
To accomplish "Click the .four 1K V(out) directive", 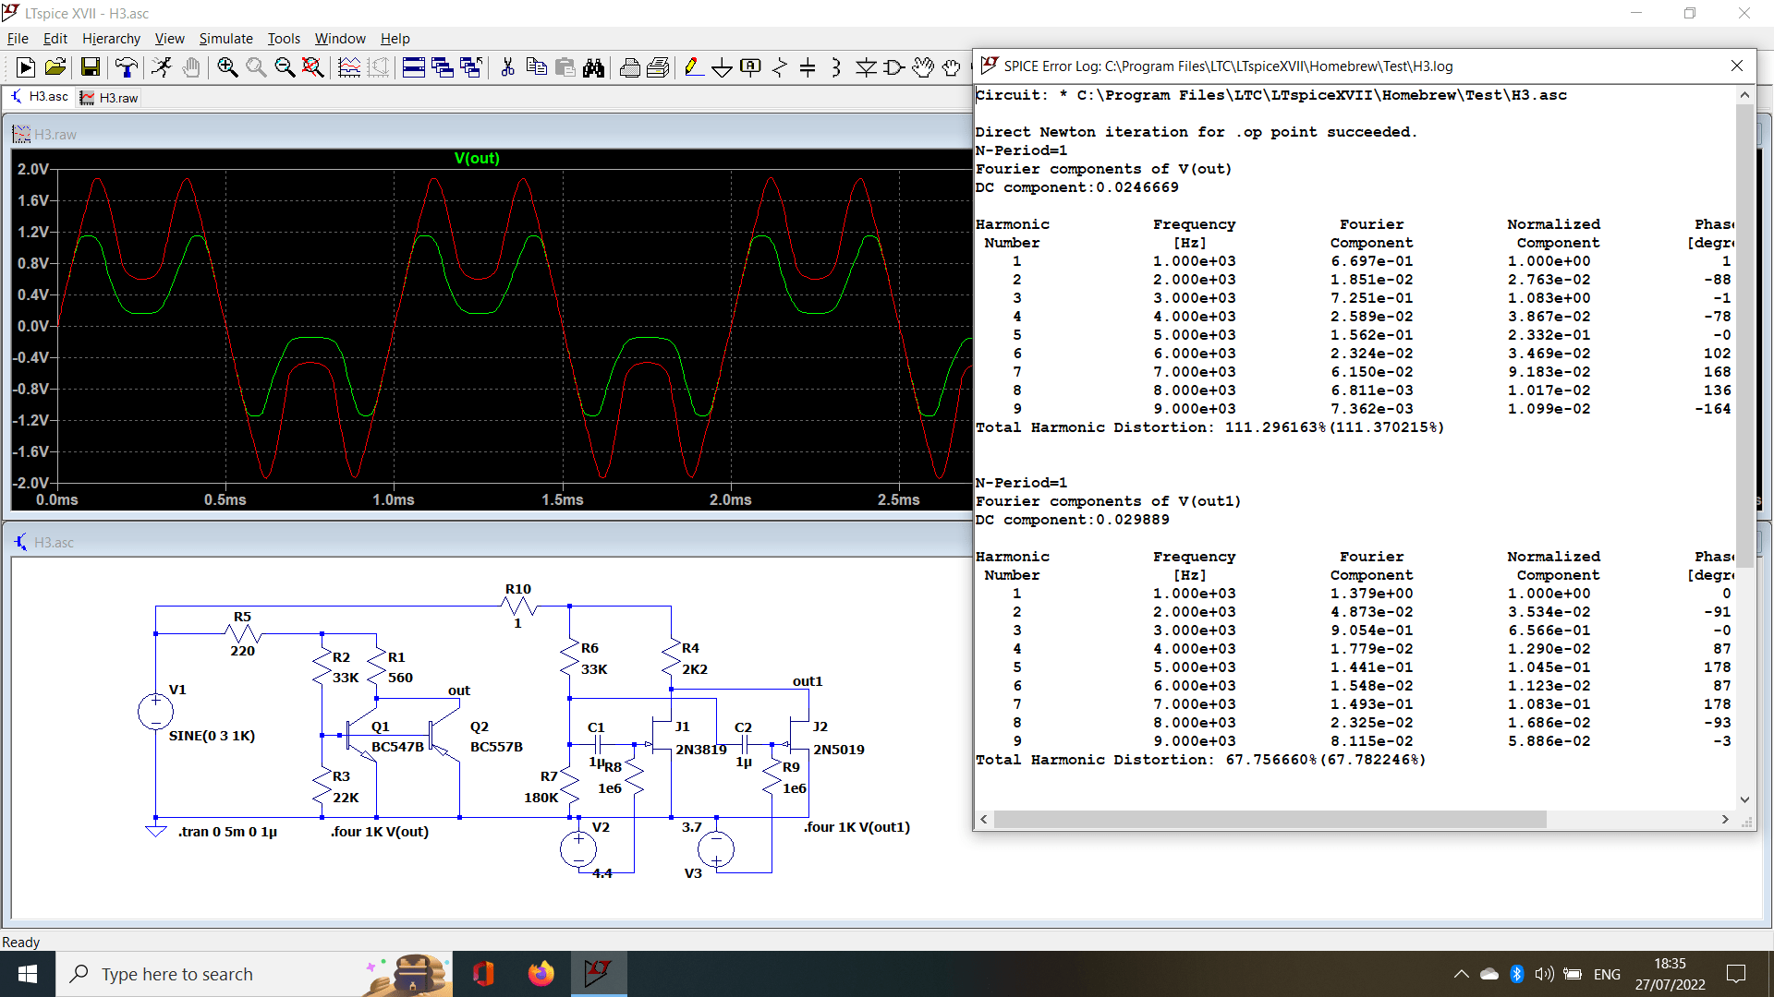I will [x=379, y=831].
